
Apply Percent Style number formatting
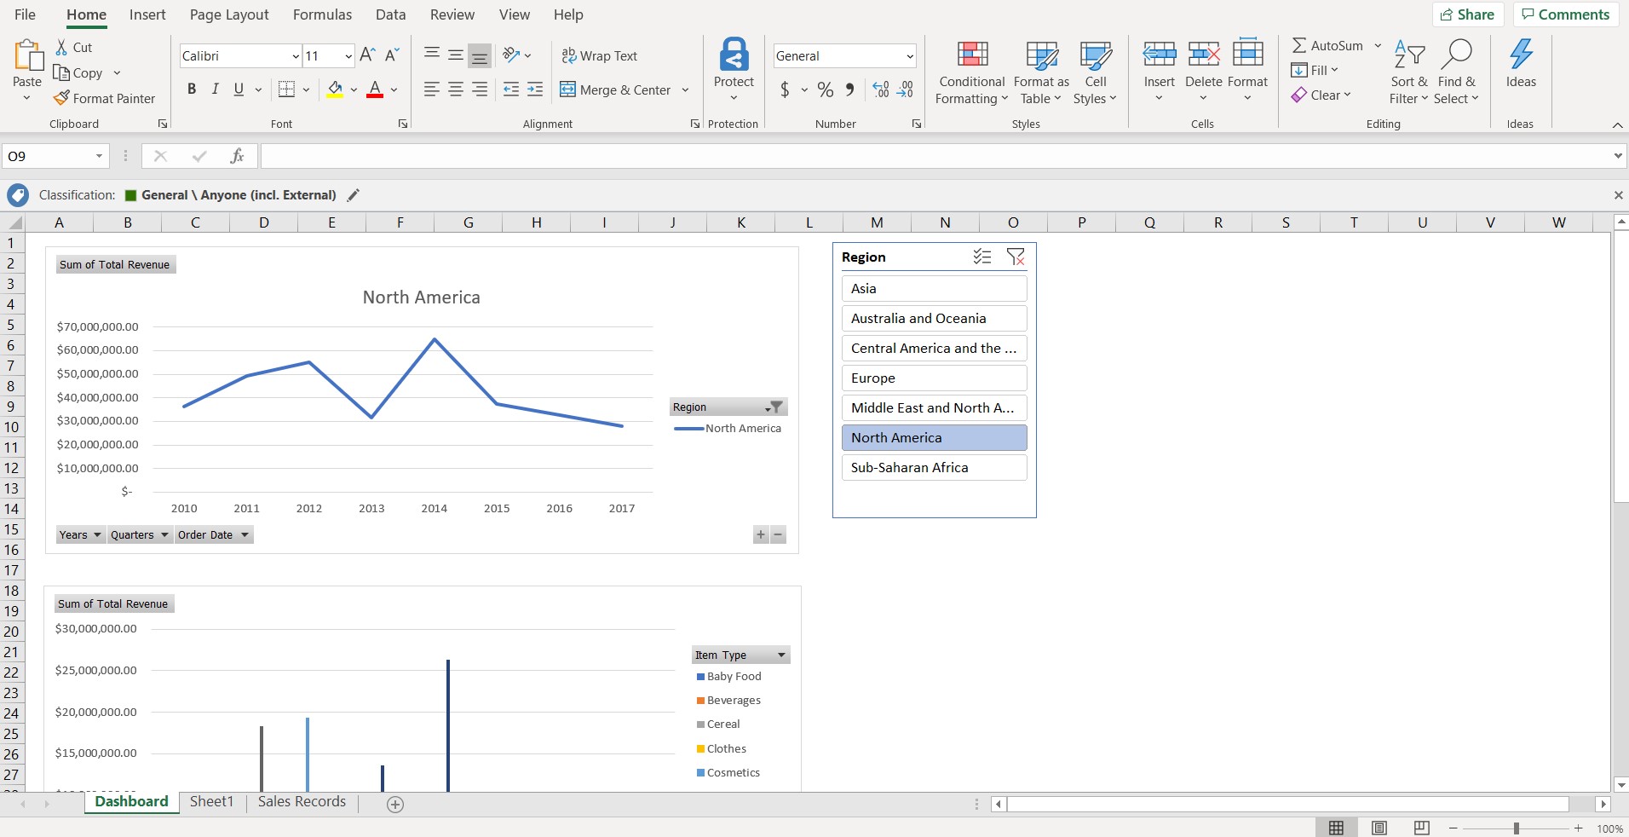[x=823, y=89]
